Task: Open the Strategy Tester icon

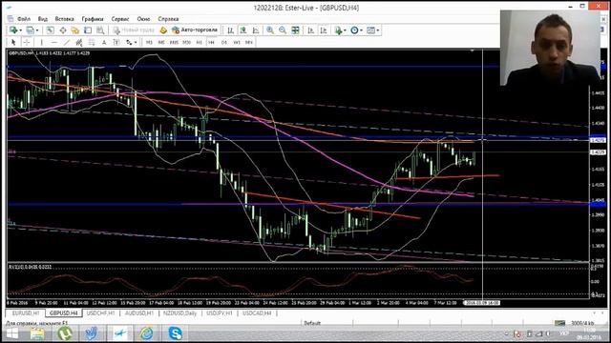Action: pyautogui.click(x=100, y=30)
